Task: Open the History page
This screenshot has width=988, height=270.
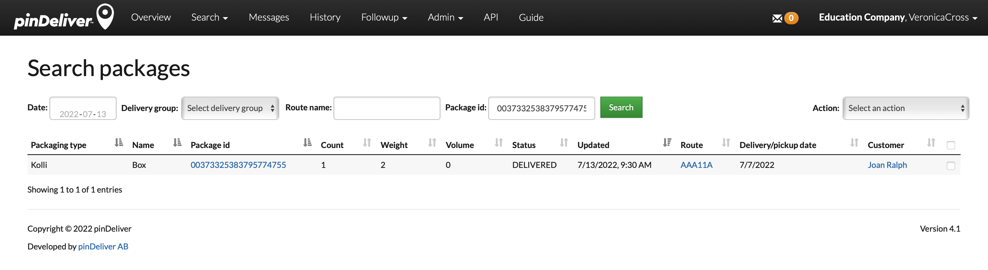Action: click(x=325, y=17)
